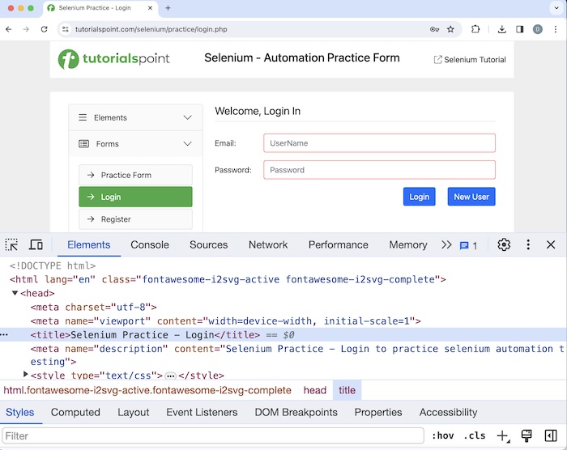Switch to the Console tab
This screenshot has width=567, height=450.
tap(150, 244)
